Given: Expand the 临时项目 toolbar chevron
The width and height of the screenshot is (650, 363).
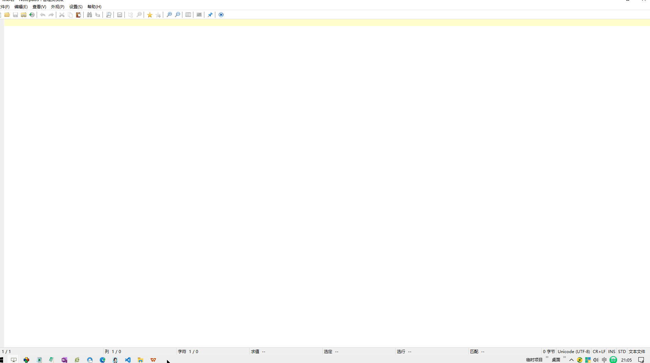Looking at the screenshot, I should [x=547, y=358].
